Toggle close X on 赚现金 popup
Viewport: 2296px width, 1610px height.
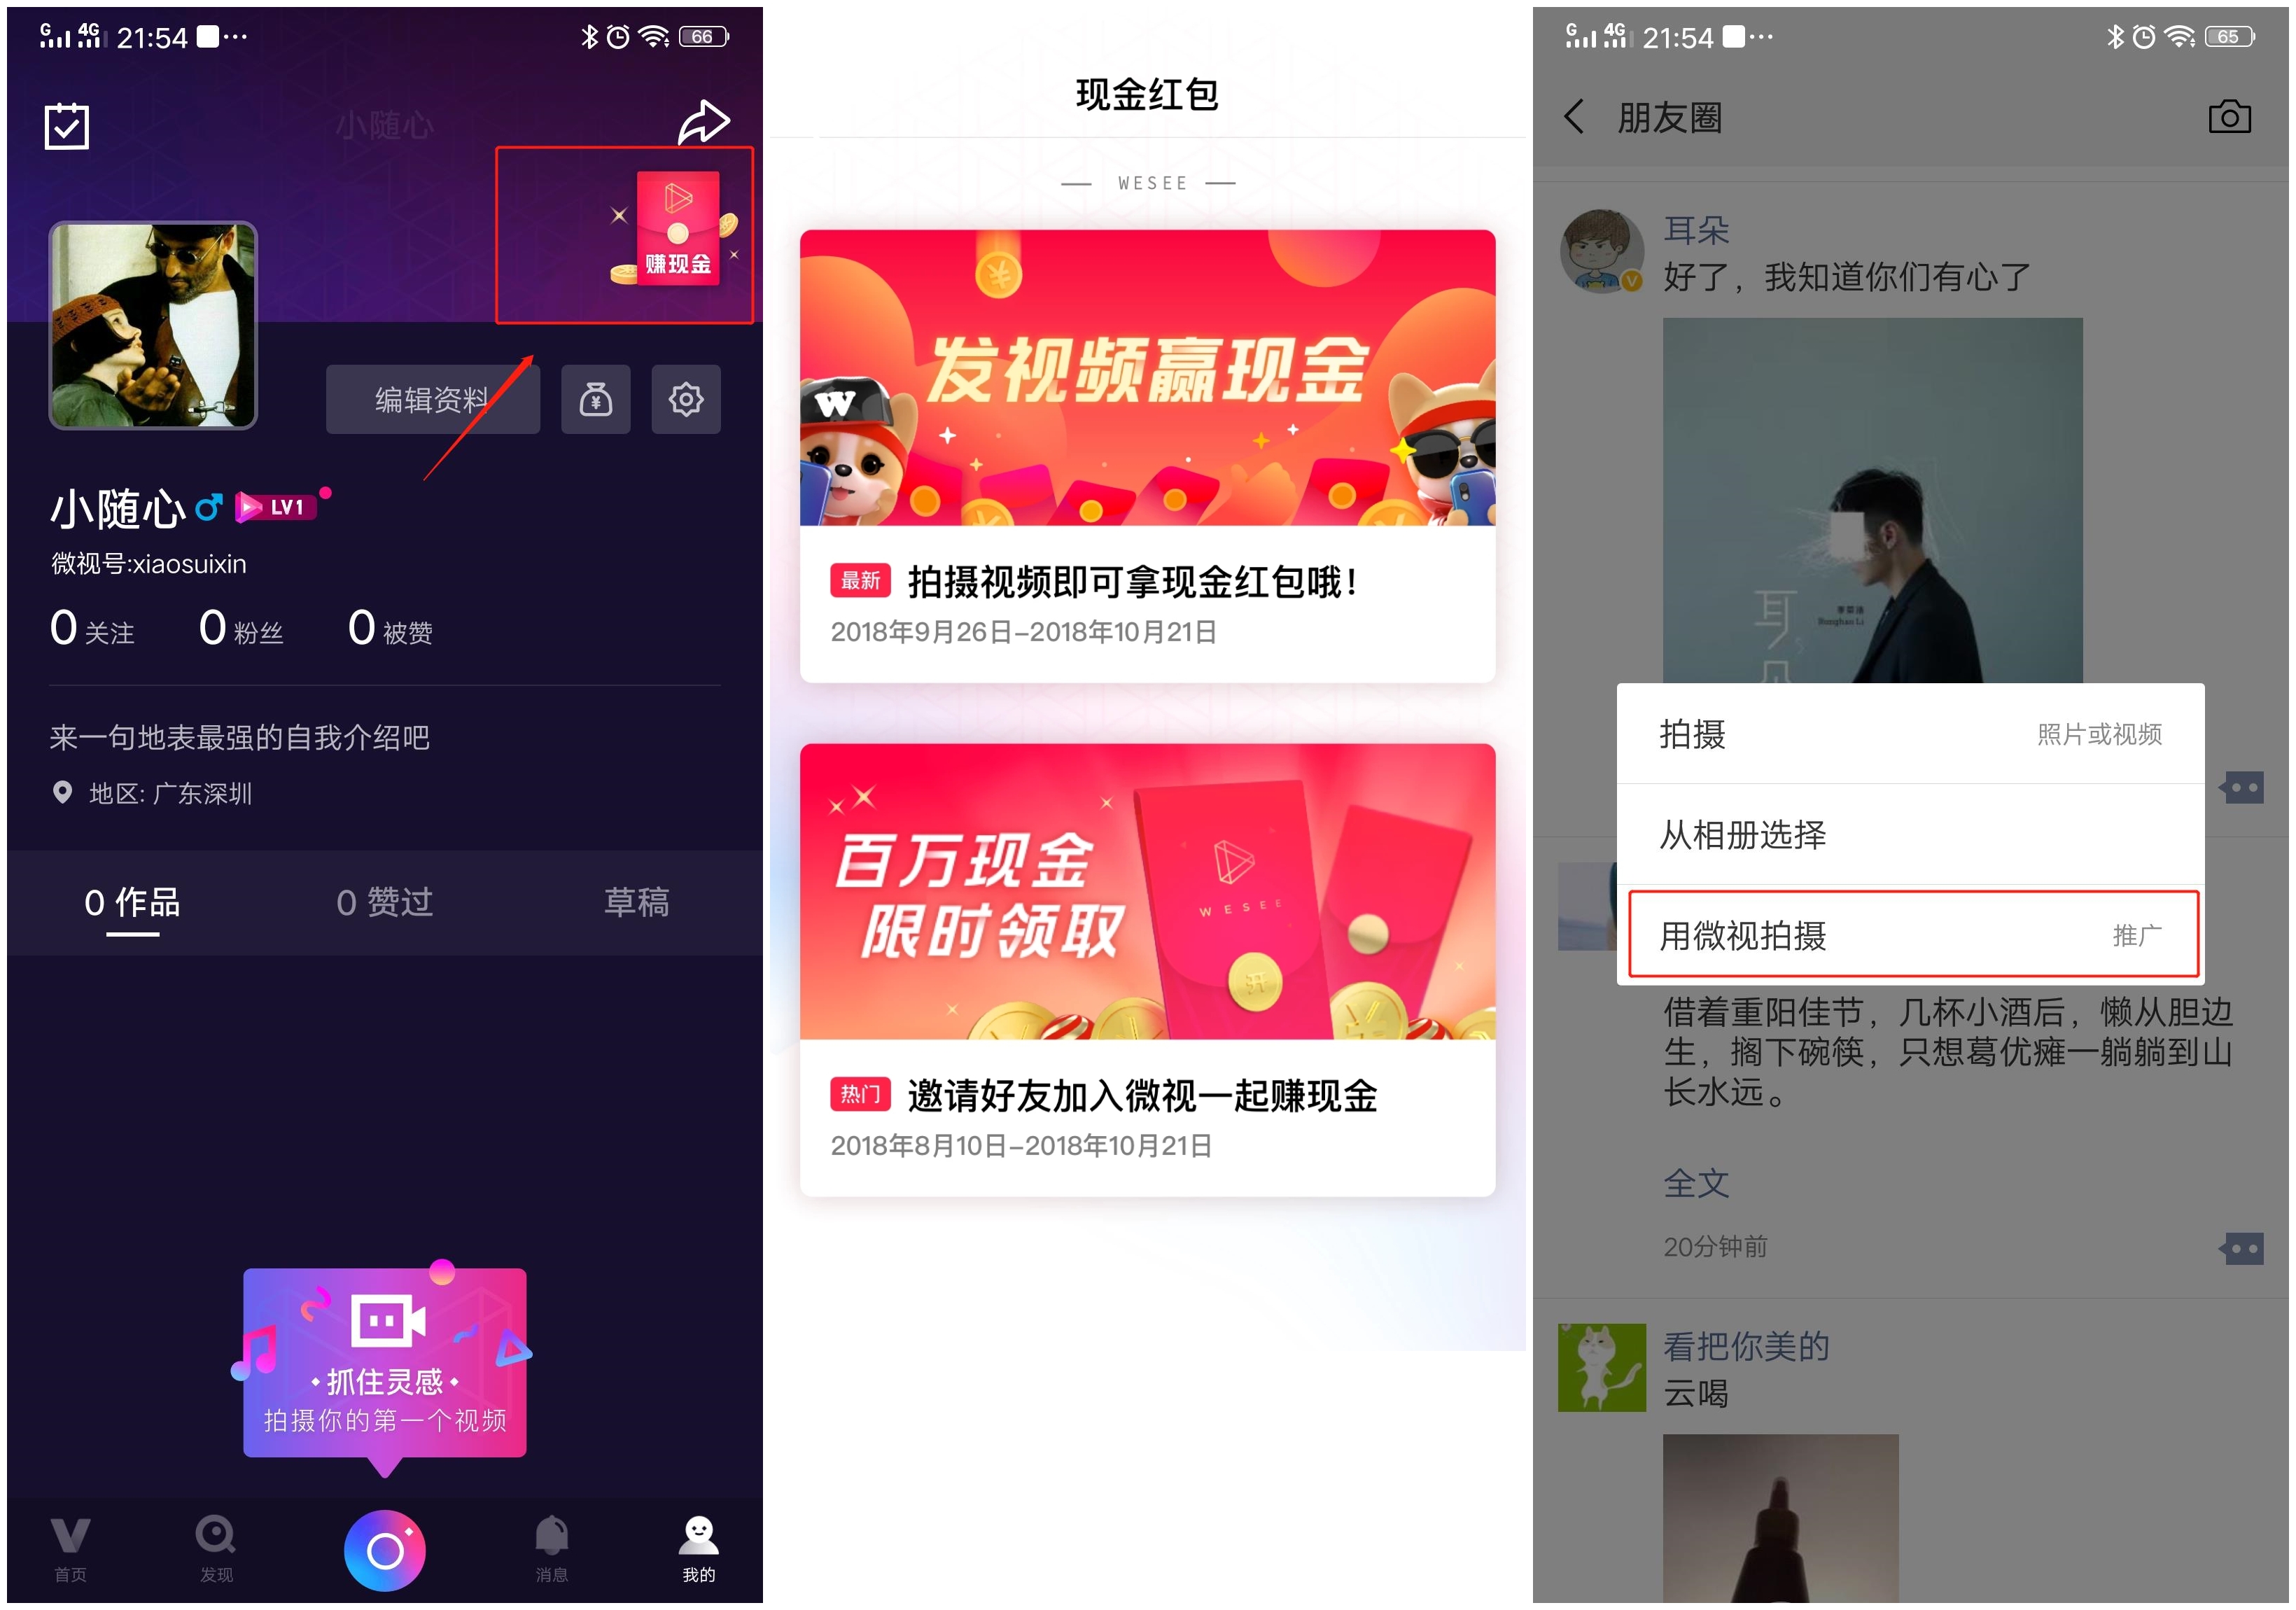coord(617,213)
